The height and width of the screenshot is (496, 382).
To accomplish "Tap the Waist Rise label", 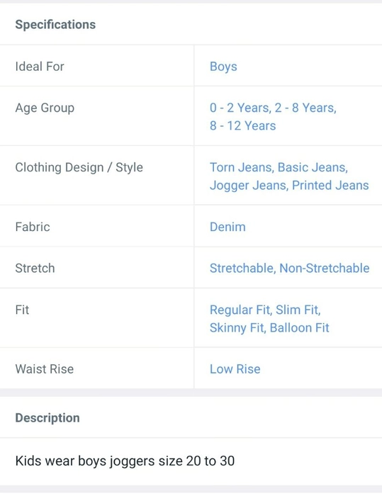I will (x=45, y=369).
